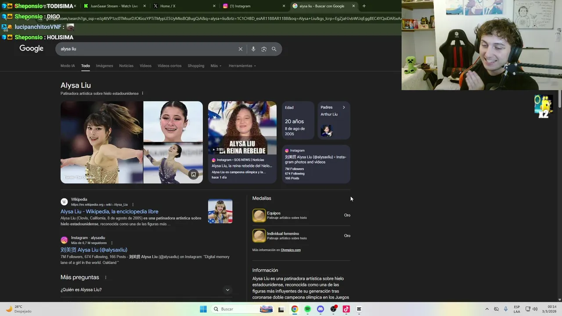
Task: Open more options next to Patinadora artística subtitle
Action: pyautogui.click(x=142, y=93)
